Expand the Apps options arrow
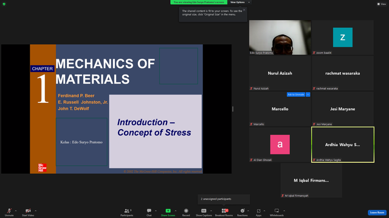Viewport: 389px width, 218px height. (x=264, y=211)
